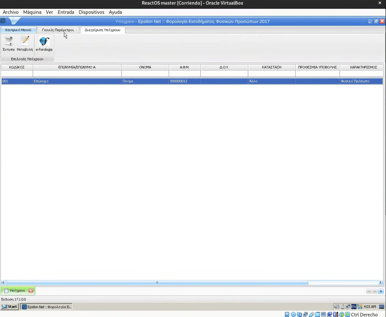Sort by Α.Φ.Μ. column header
This screenshot has height=317, width=386.
(x=185, y=67)
